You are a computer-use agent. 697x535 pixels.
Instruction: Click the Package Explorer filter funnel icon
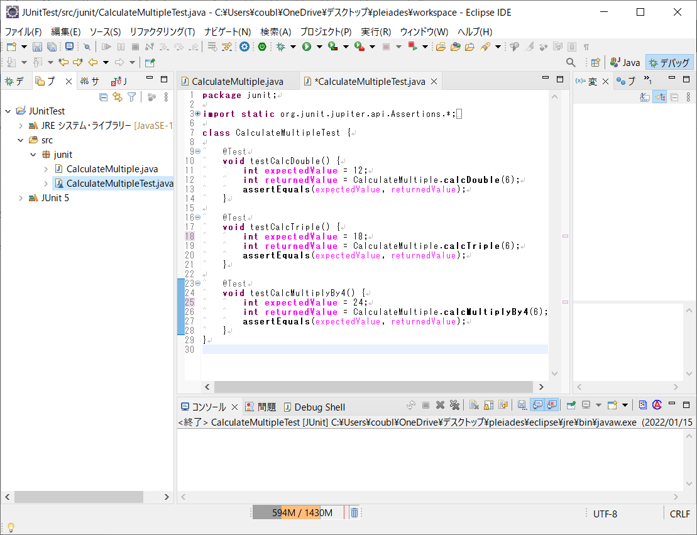click(132, 97)
